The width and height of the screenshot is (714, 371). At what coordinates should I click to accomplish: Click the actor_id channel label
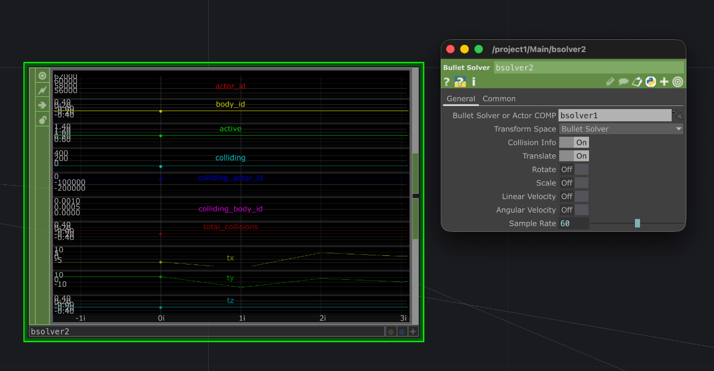231,86
